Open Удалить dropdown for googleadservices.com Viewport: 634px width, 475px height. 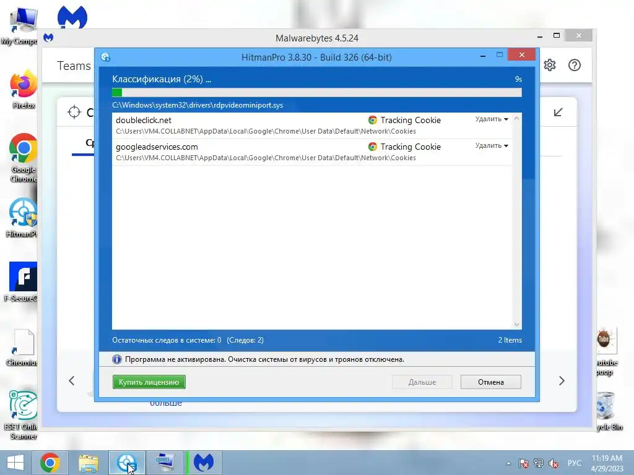click(x=492, y=146)
